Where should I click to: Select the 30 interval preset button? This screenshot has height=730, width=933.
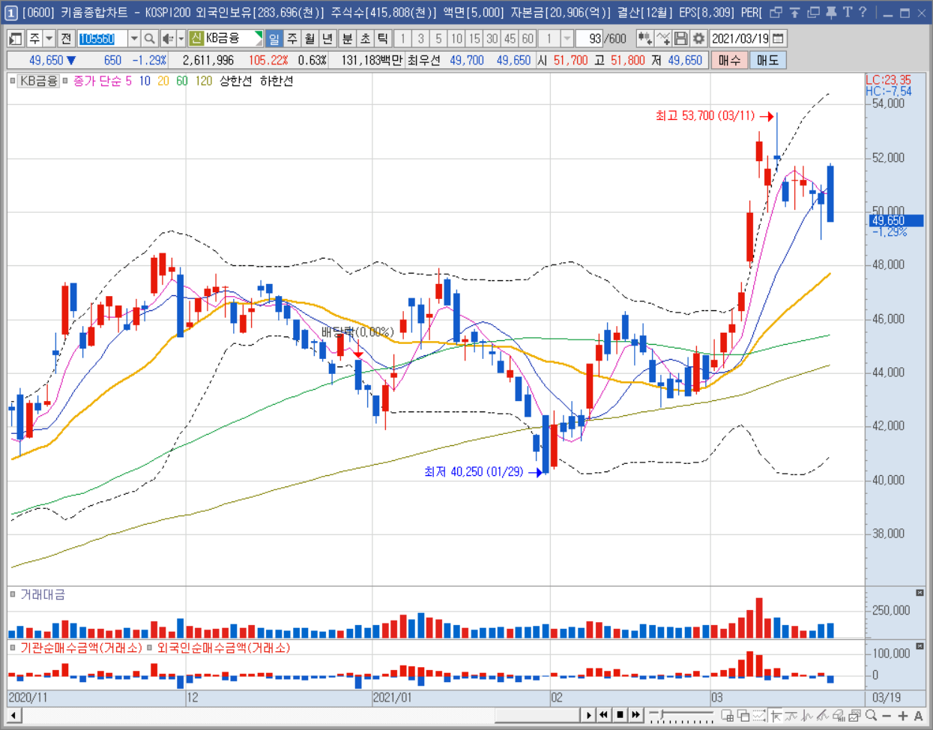(x=492, y=38)
